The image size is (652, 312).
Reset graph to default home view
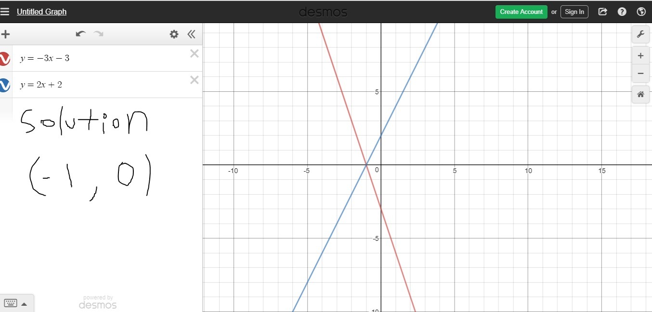click(x=640, y=95)
